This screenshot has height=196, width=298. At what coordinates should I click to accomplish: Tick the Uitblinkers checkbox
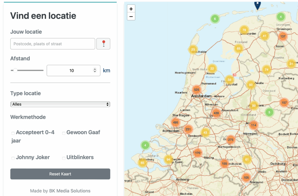(x=64, y=158)
